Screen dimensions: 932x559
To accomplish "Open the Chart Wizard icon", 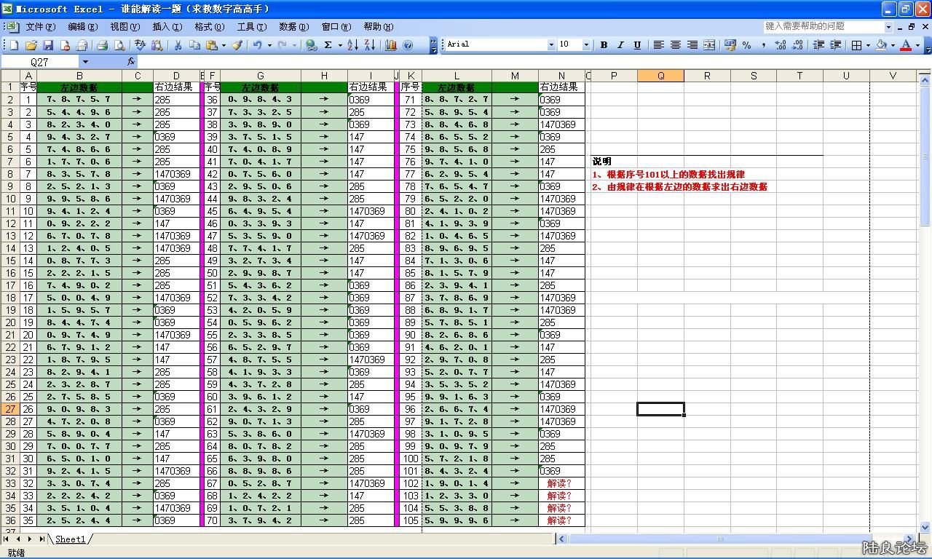I will pos(391,45).
